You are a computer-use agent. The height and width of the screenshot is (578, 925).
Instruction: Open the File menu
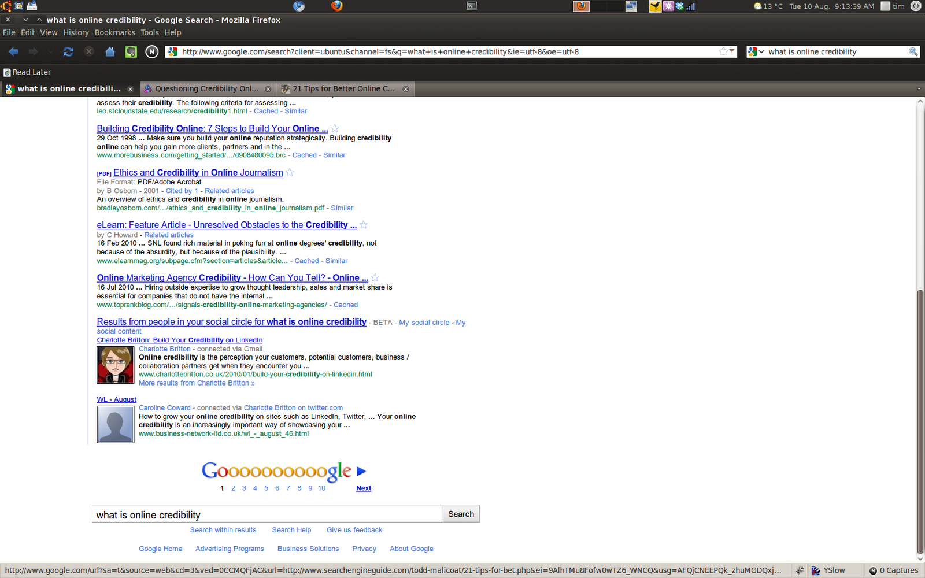pyautogui.click(x=9, y=32)
